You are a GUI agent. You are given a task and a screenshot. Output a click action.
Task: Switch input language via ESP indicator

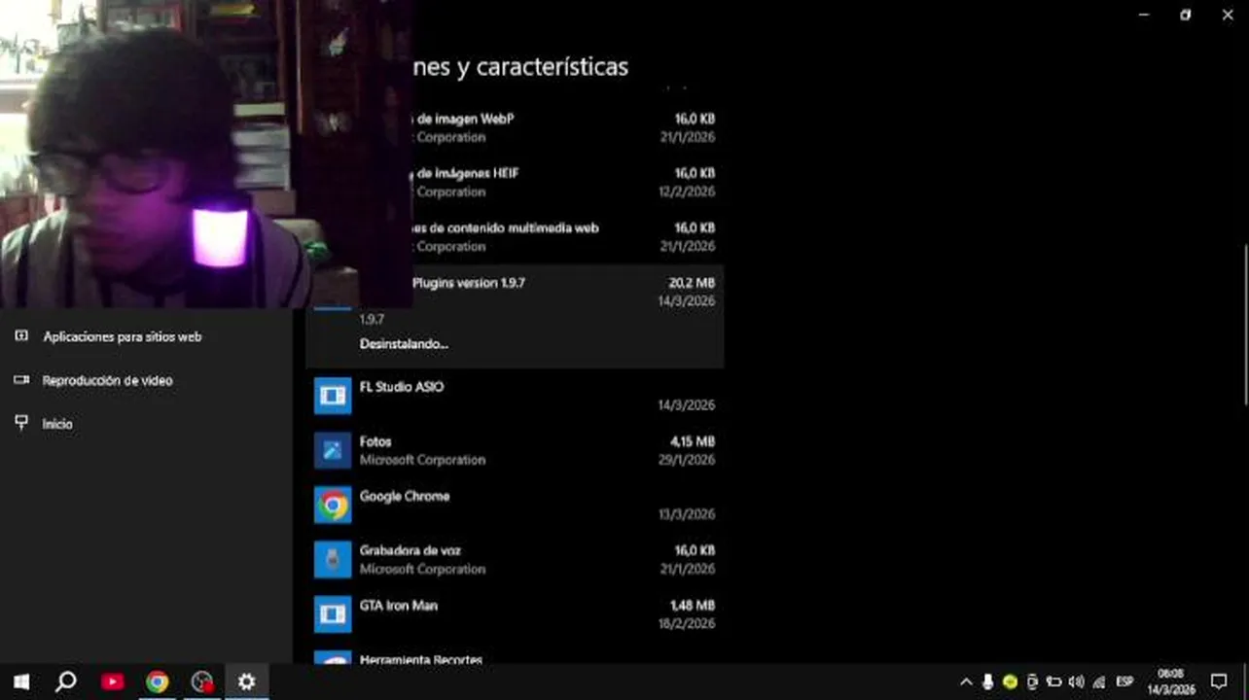(1124, 682)
